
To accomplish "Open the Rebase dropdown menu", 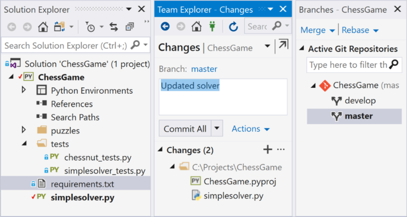I will [x=360, y=30].
